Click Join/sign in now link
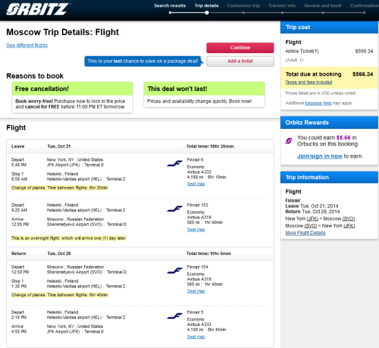 point(320,156)
